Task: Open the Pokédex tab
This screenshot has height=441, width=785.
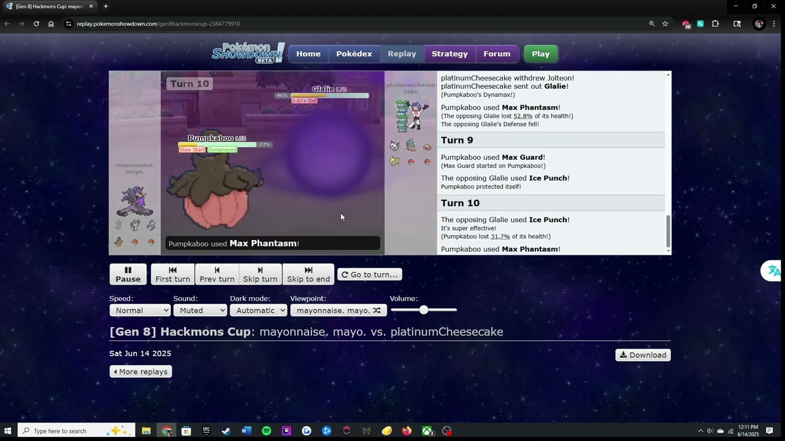Action: click(354, 54)
